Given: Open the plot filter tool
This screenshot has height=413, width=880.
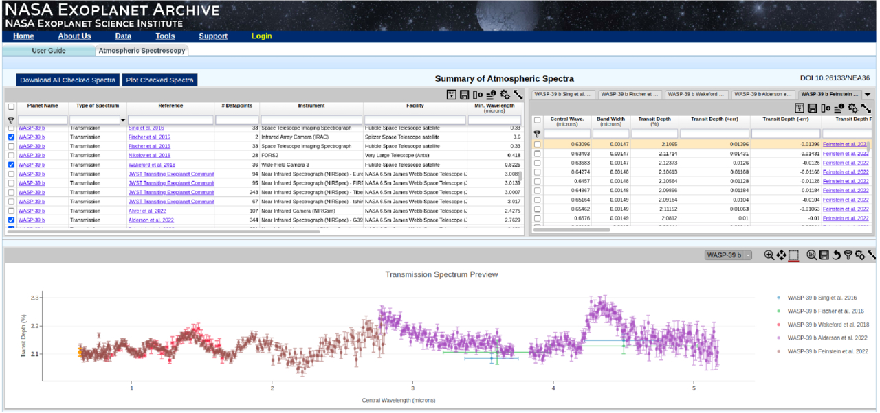Looking at the screenshot, I should [x=848, y=255].
